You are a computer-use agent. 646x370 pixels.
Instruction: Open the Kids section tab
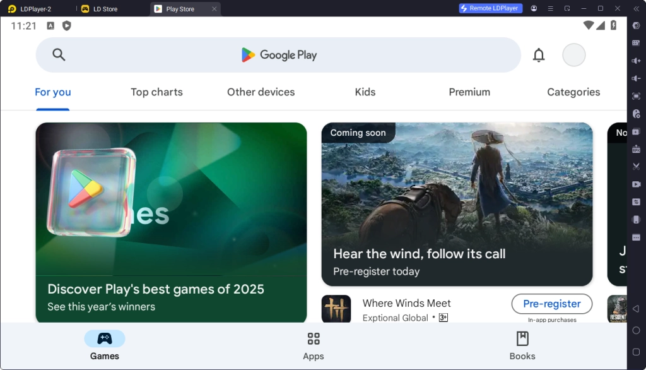pos(365,92)
